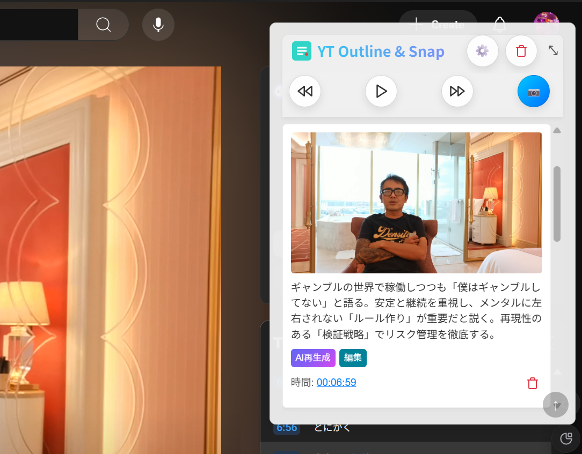This screenshot has width=582, height=454.
Task: Click the scrollbar up arrow in the panel
Action: click(x=557, y=130)
